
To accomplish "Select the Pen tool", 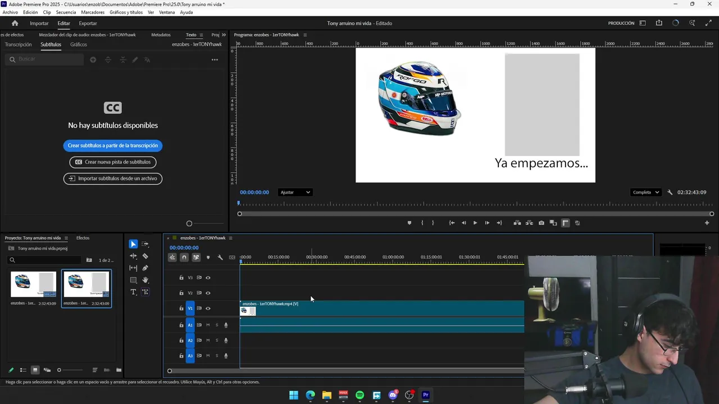I will click(x=145, y=268).
